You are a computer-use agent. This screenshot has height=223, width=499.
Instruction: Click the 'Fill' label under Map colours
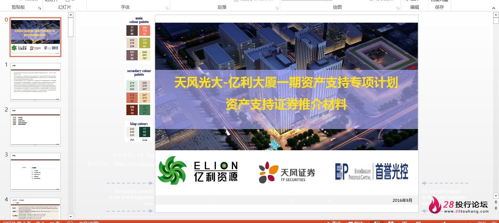pyautogui.click(x=132, y=140)
